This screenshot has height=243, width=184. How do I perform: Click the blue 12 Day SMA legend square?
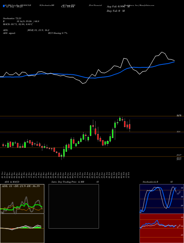[x=4, y=6]
